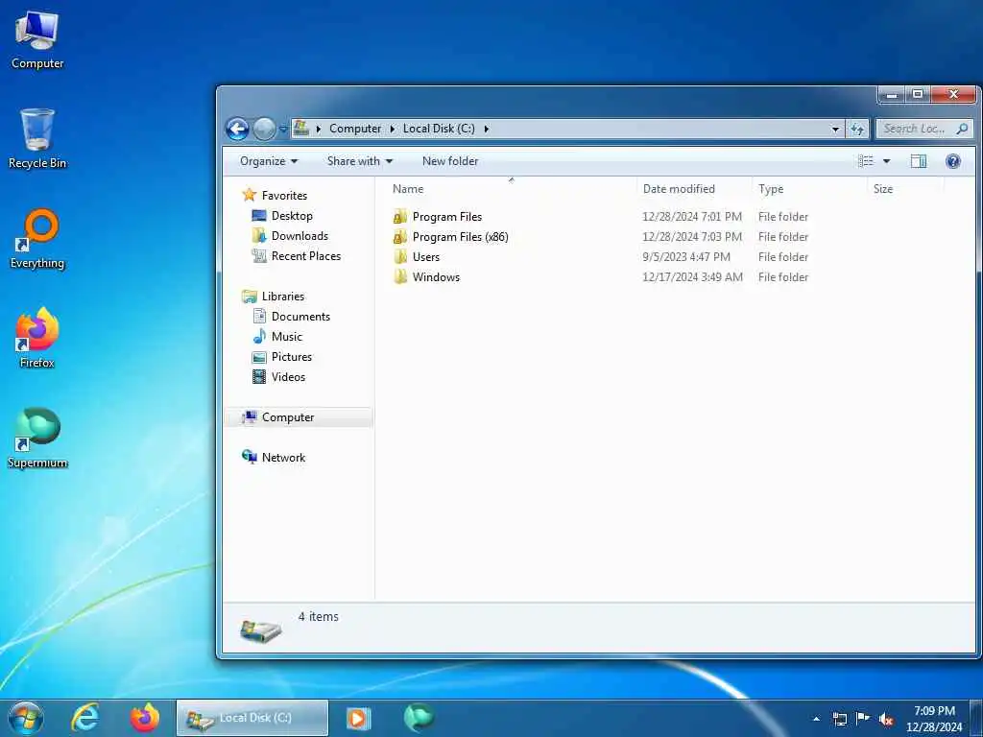The width and height of the screenshot is (983, 737).
Task: Open the Windows Start button
Action: [26, 719]
